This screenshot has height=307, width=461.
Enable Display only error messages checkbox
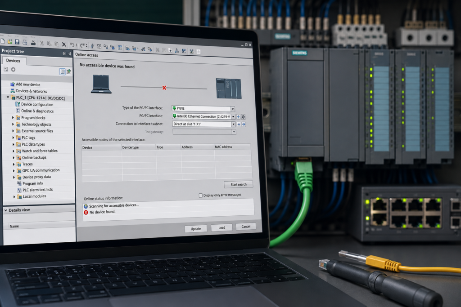[200, 196]
